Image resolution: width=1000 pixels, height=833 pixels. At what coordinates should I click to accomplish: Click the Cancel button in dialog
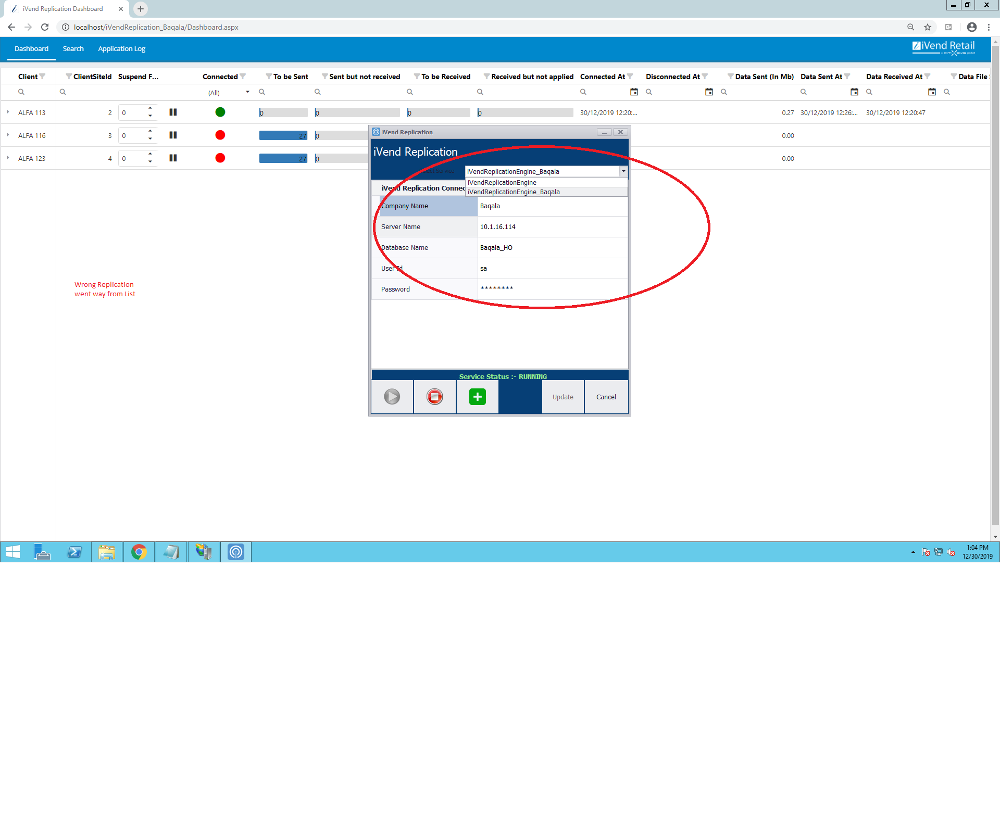click(x=606, y=397)
